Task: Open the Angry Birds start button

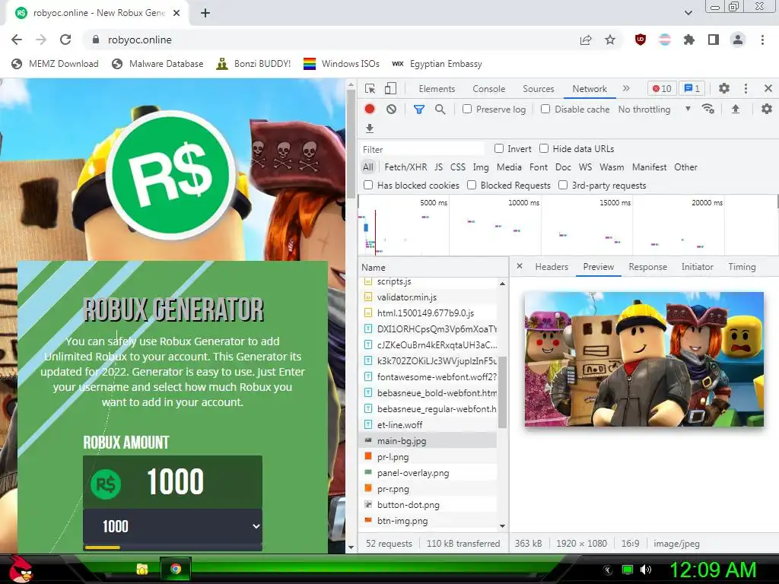Action: click(x=21, y=569)
